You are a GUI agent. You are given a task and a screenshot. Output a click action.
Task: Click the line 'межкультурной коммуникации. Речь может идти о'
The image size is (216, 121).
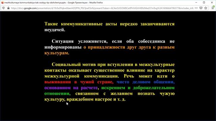[x=109, y=76]
